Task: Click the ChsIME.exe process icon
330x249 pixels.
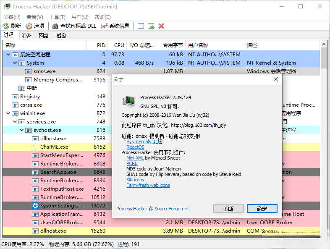Action: point(35,147)
